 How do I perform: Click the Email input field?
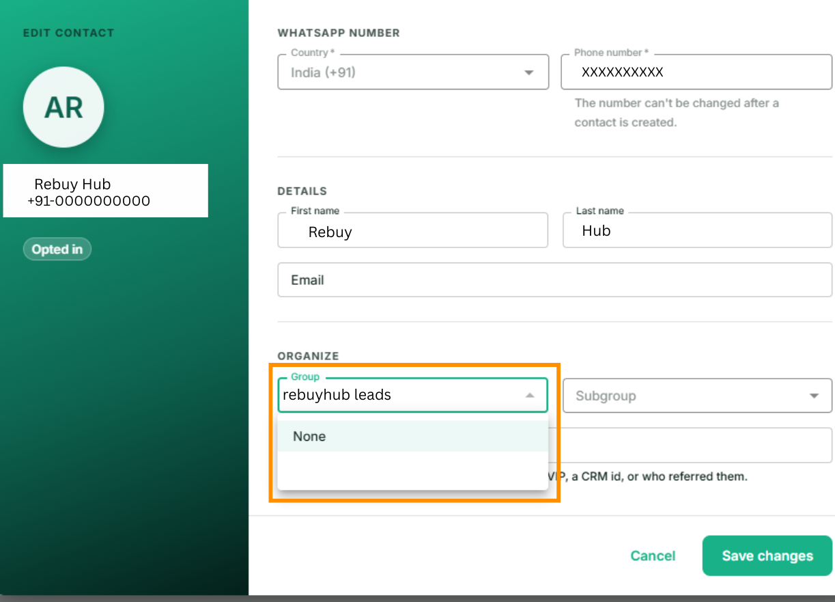[x=554, y=279]
